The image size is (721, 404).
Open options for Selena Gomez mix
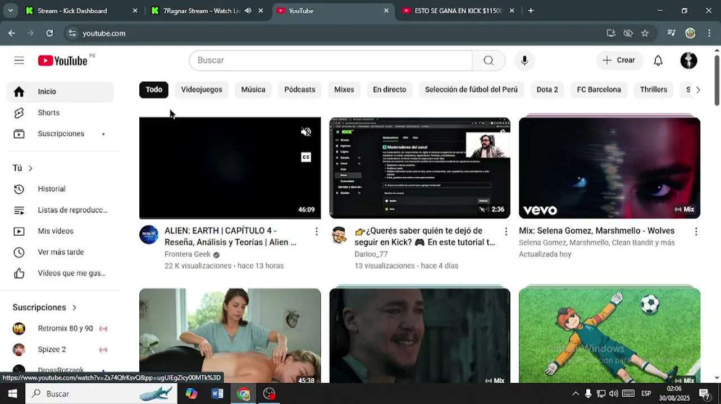(x=696, y=231)
